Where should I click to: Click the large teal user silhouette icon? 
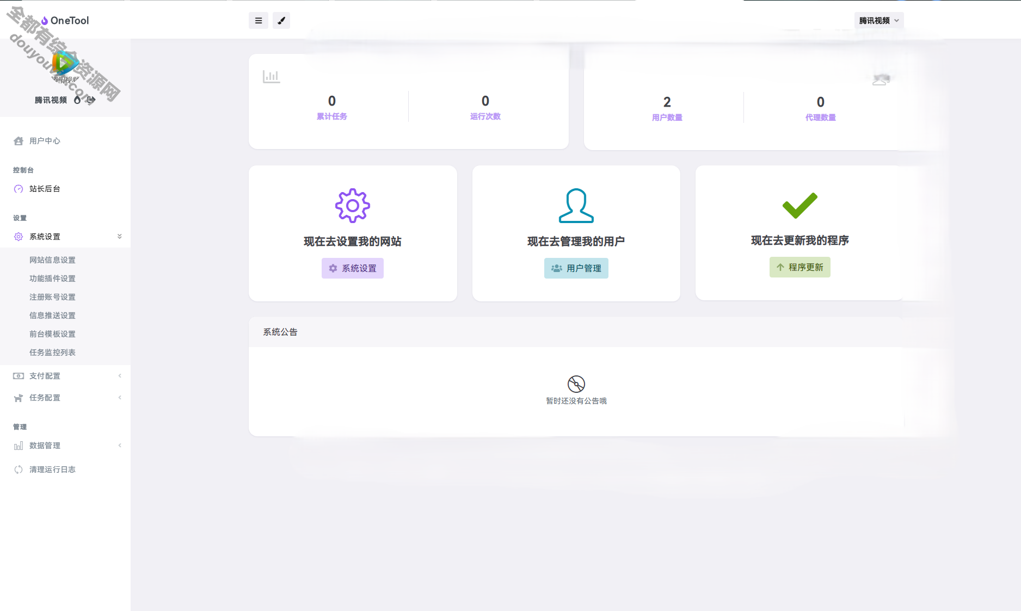[x=576, y=206]
